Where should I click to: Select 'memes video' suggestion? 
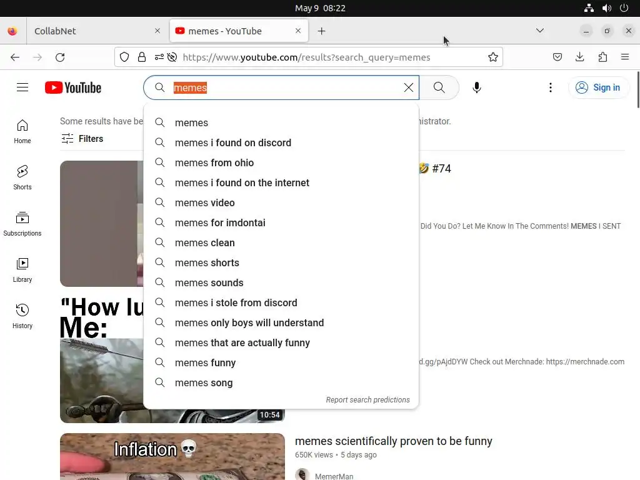click(x=281, y=202)
